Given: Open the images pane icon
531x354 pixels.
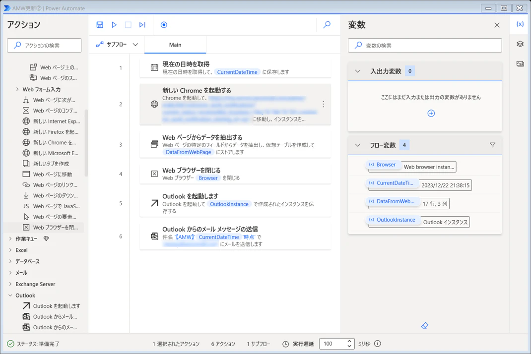Looking at the screenshot, I should tap(520, 63).
